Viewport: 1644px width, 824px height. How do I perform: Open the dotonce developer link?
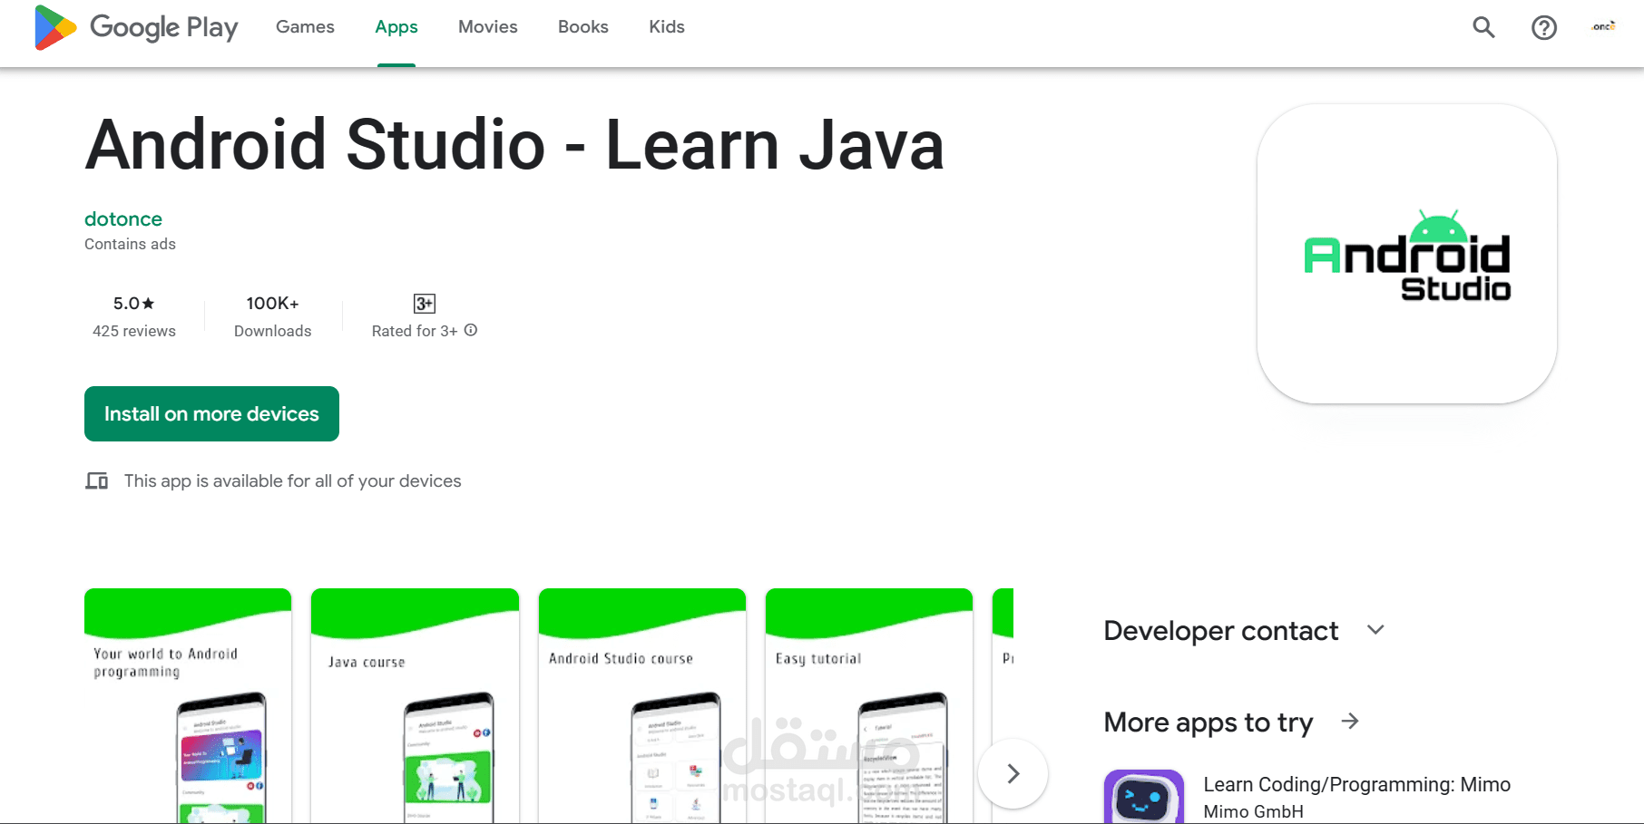[123, 218]
